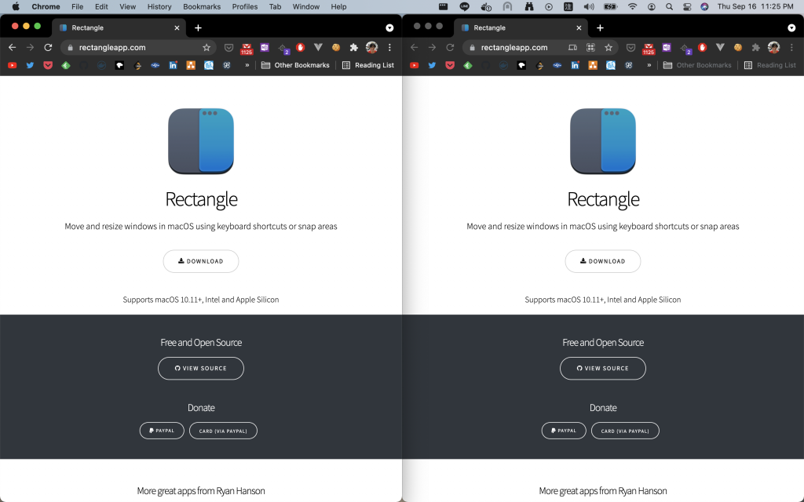Image resolution: width=804 pixels, height=502 pixels.
Task: Open LinkedIn bookmark in left window bookmarks bar
Action: coord(173,65)
